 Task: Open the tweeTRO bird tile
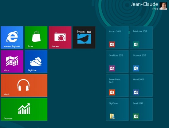(x=84, y=37)
